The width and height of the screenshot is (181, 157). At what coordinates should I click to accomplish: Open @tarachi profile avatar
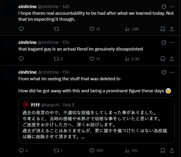click(26, 105)
